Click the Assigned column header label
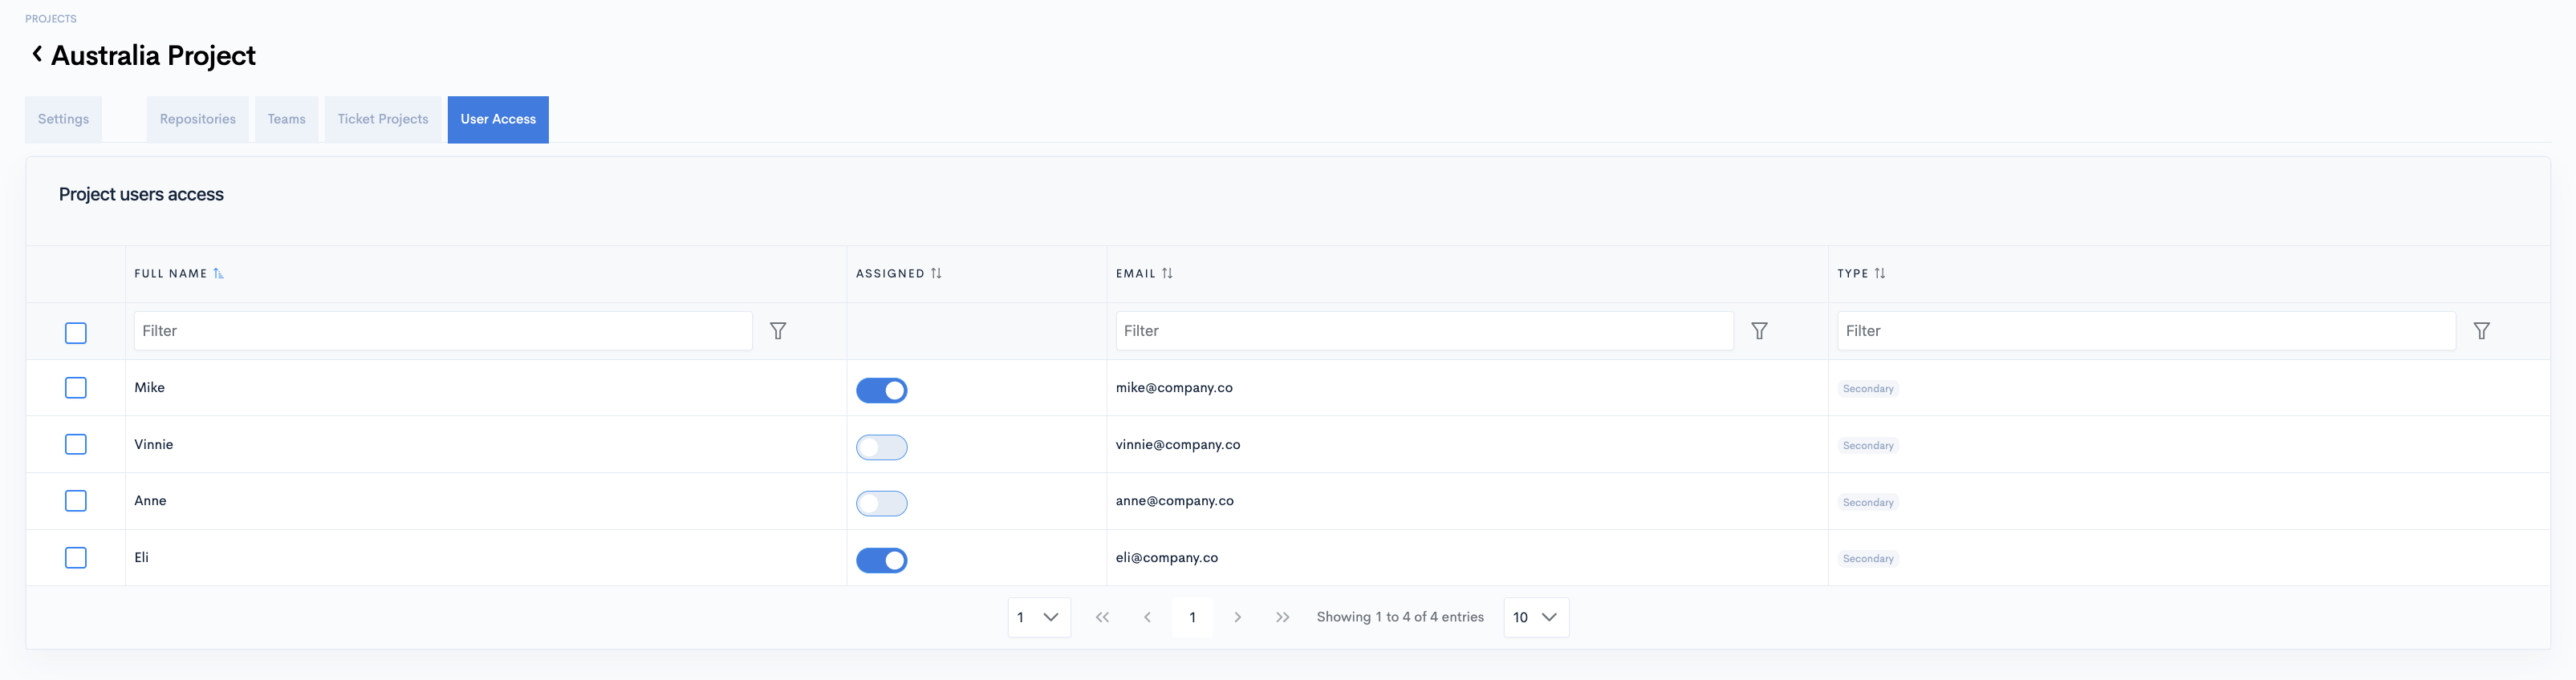The width and height of the screenshot is (2576, 680). coord(890,273)
